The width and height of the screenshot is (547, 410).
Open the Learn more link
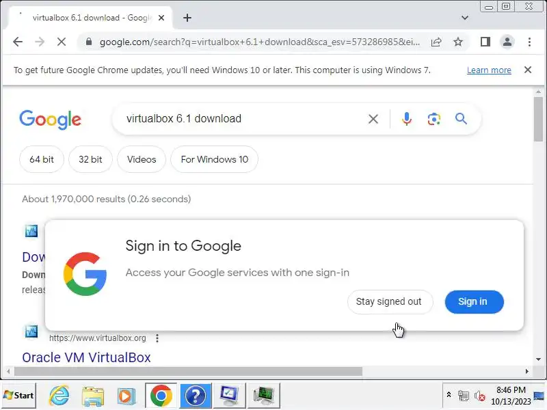tap(489, 70)
